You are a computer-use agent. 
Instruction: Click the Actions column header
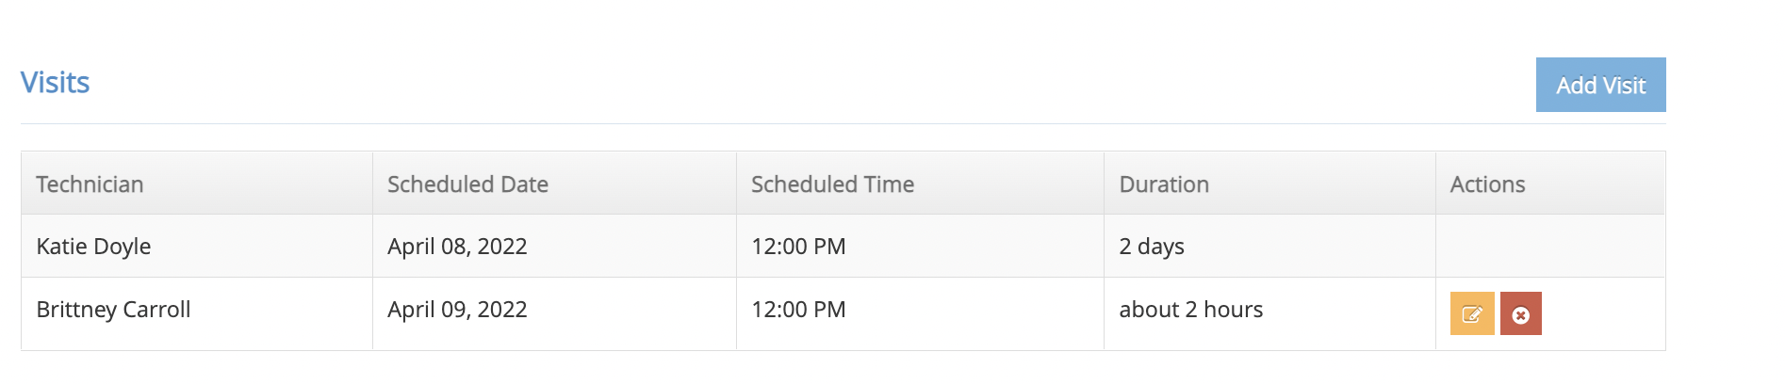point(1487,184)
